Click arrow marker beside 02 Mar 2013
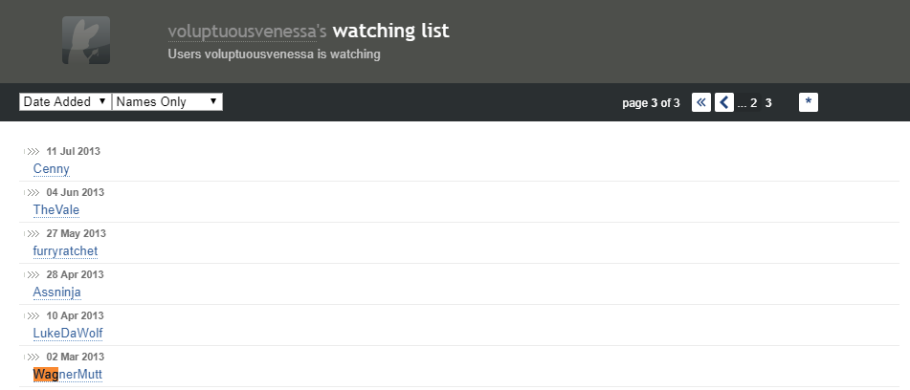910x390 pixels. [x=32, y=357]
